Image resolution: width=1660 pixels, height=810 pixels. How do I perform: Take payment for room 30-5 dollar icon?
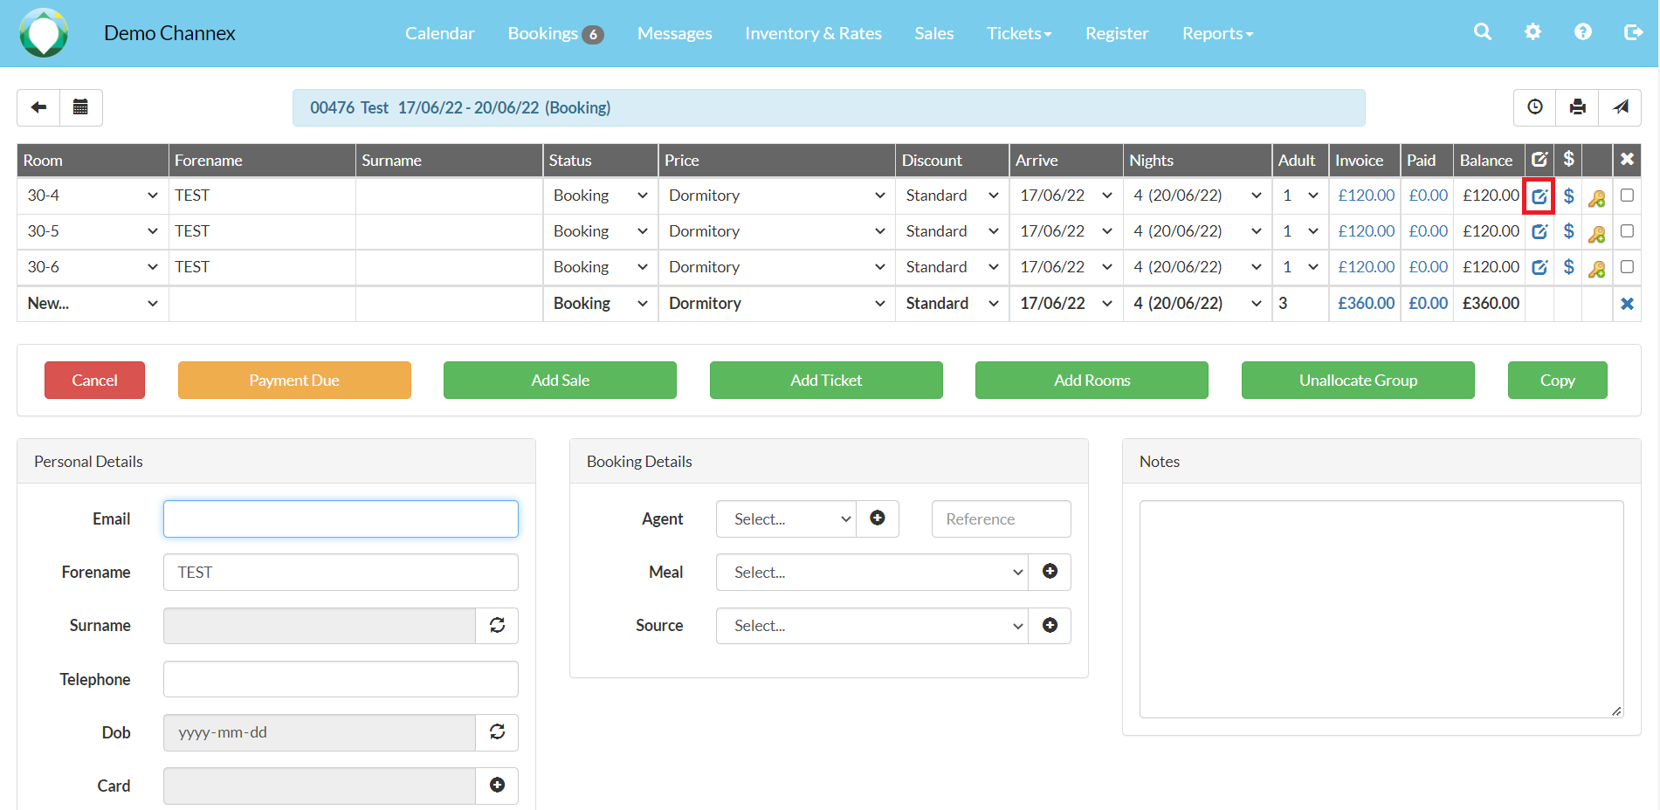click(1568, 231)
